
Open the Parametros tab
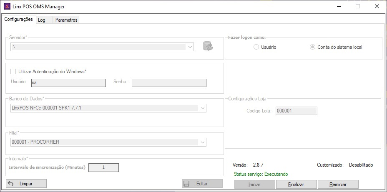66,20
